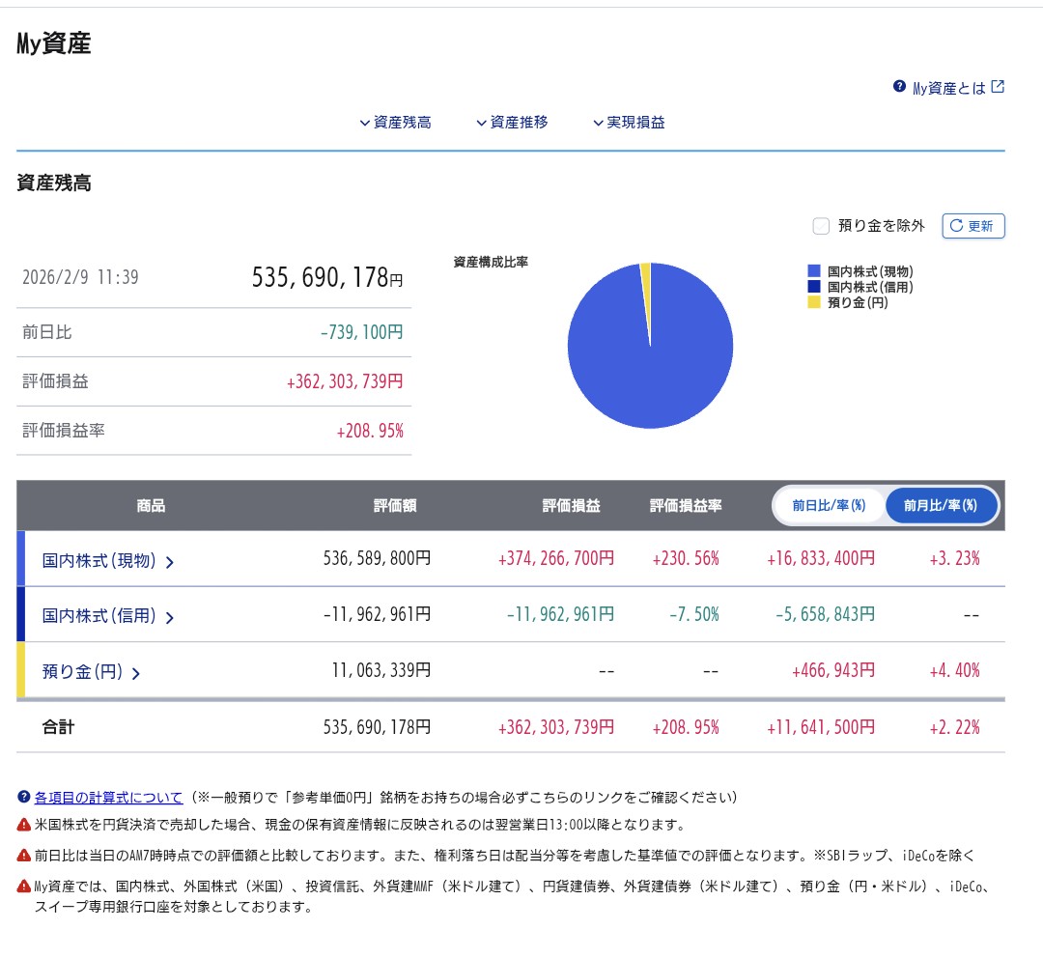Click -5,658,843円 in the 信用 row

[826, 614]
